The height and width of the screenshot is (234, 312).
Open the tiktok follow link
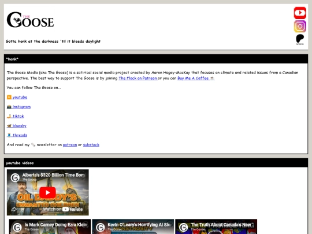[16, 116]
